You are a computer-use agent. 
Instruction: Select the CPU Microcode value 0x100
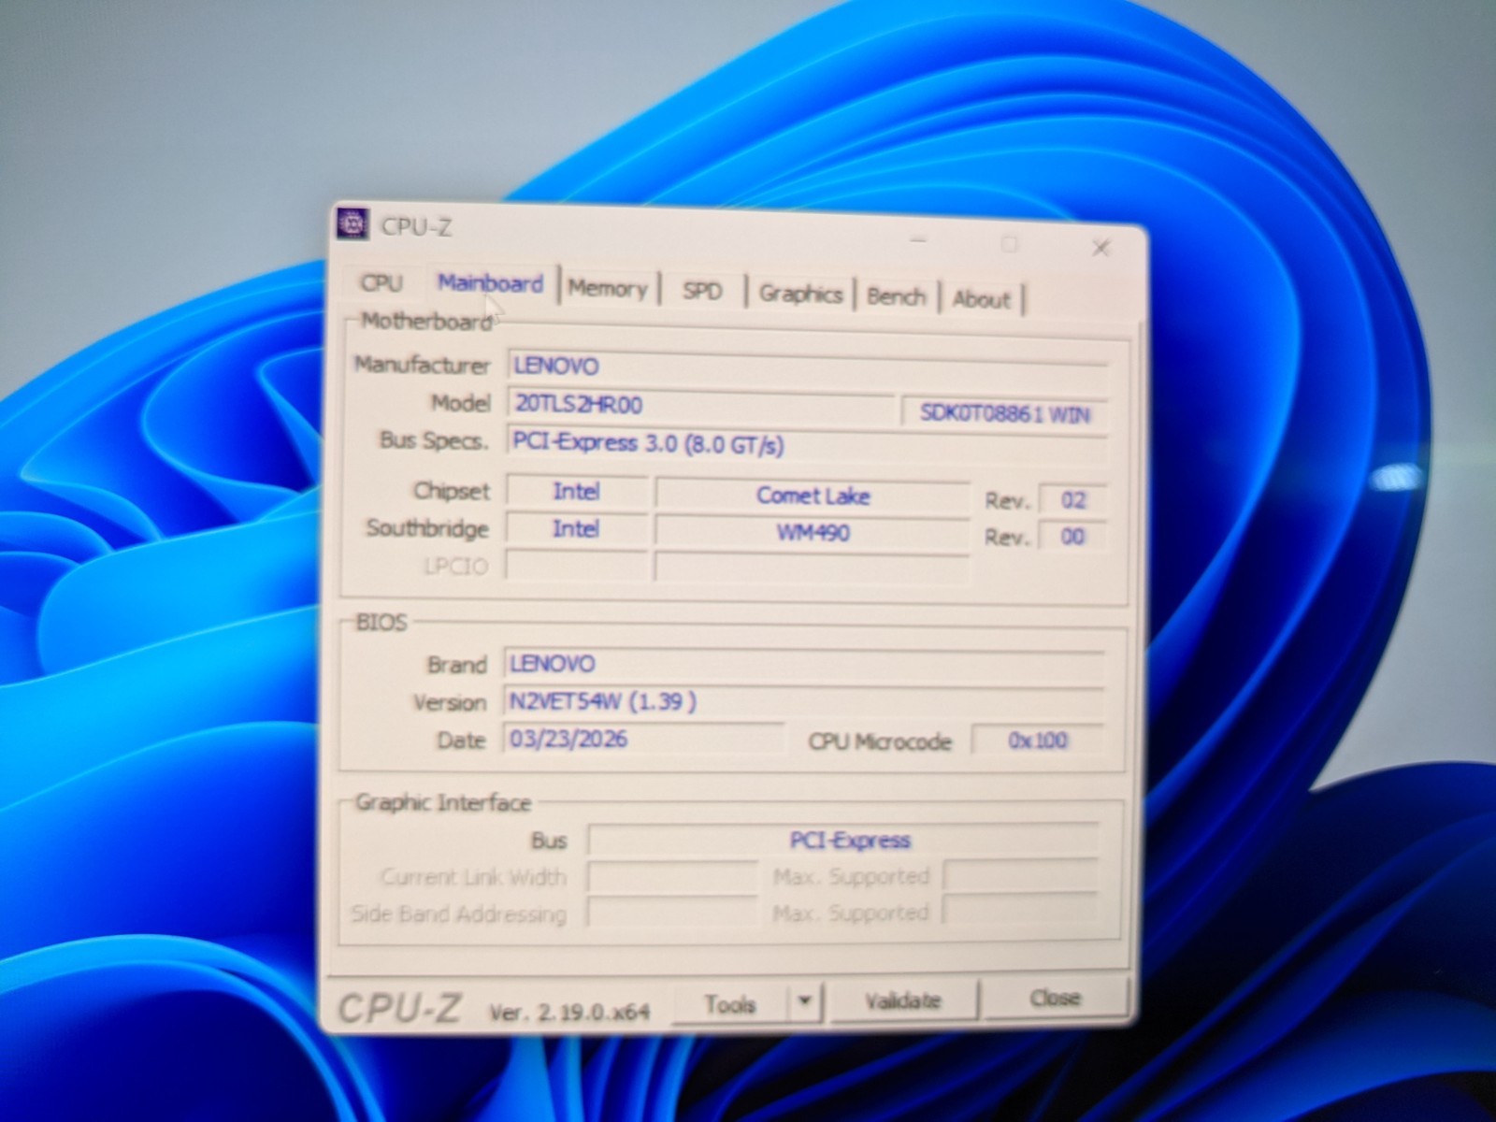[1037, 740]
